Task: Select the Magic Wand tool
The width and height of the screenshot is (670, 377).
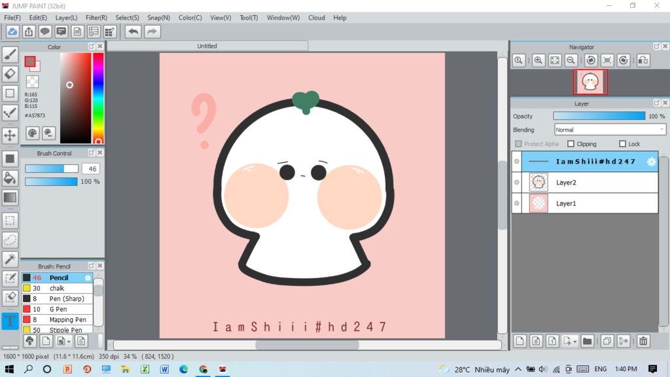Action: [x=10, y=259]
